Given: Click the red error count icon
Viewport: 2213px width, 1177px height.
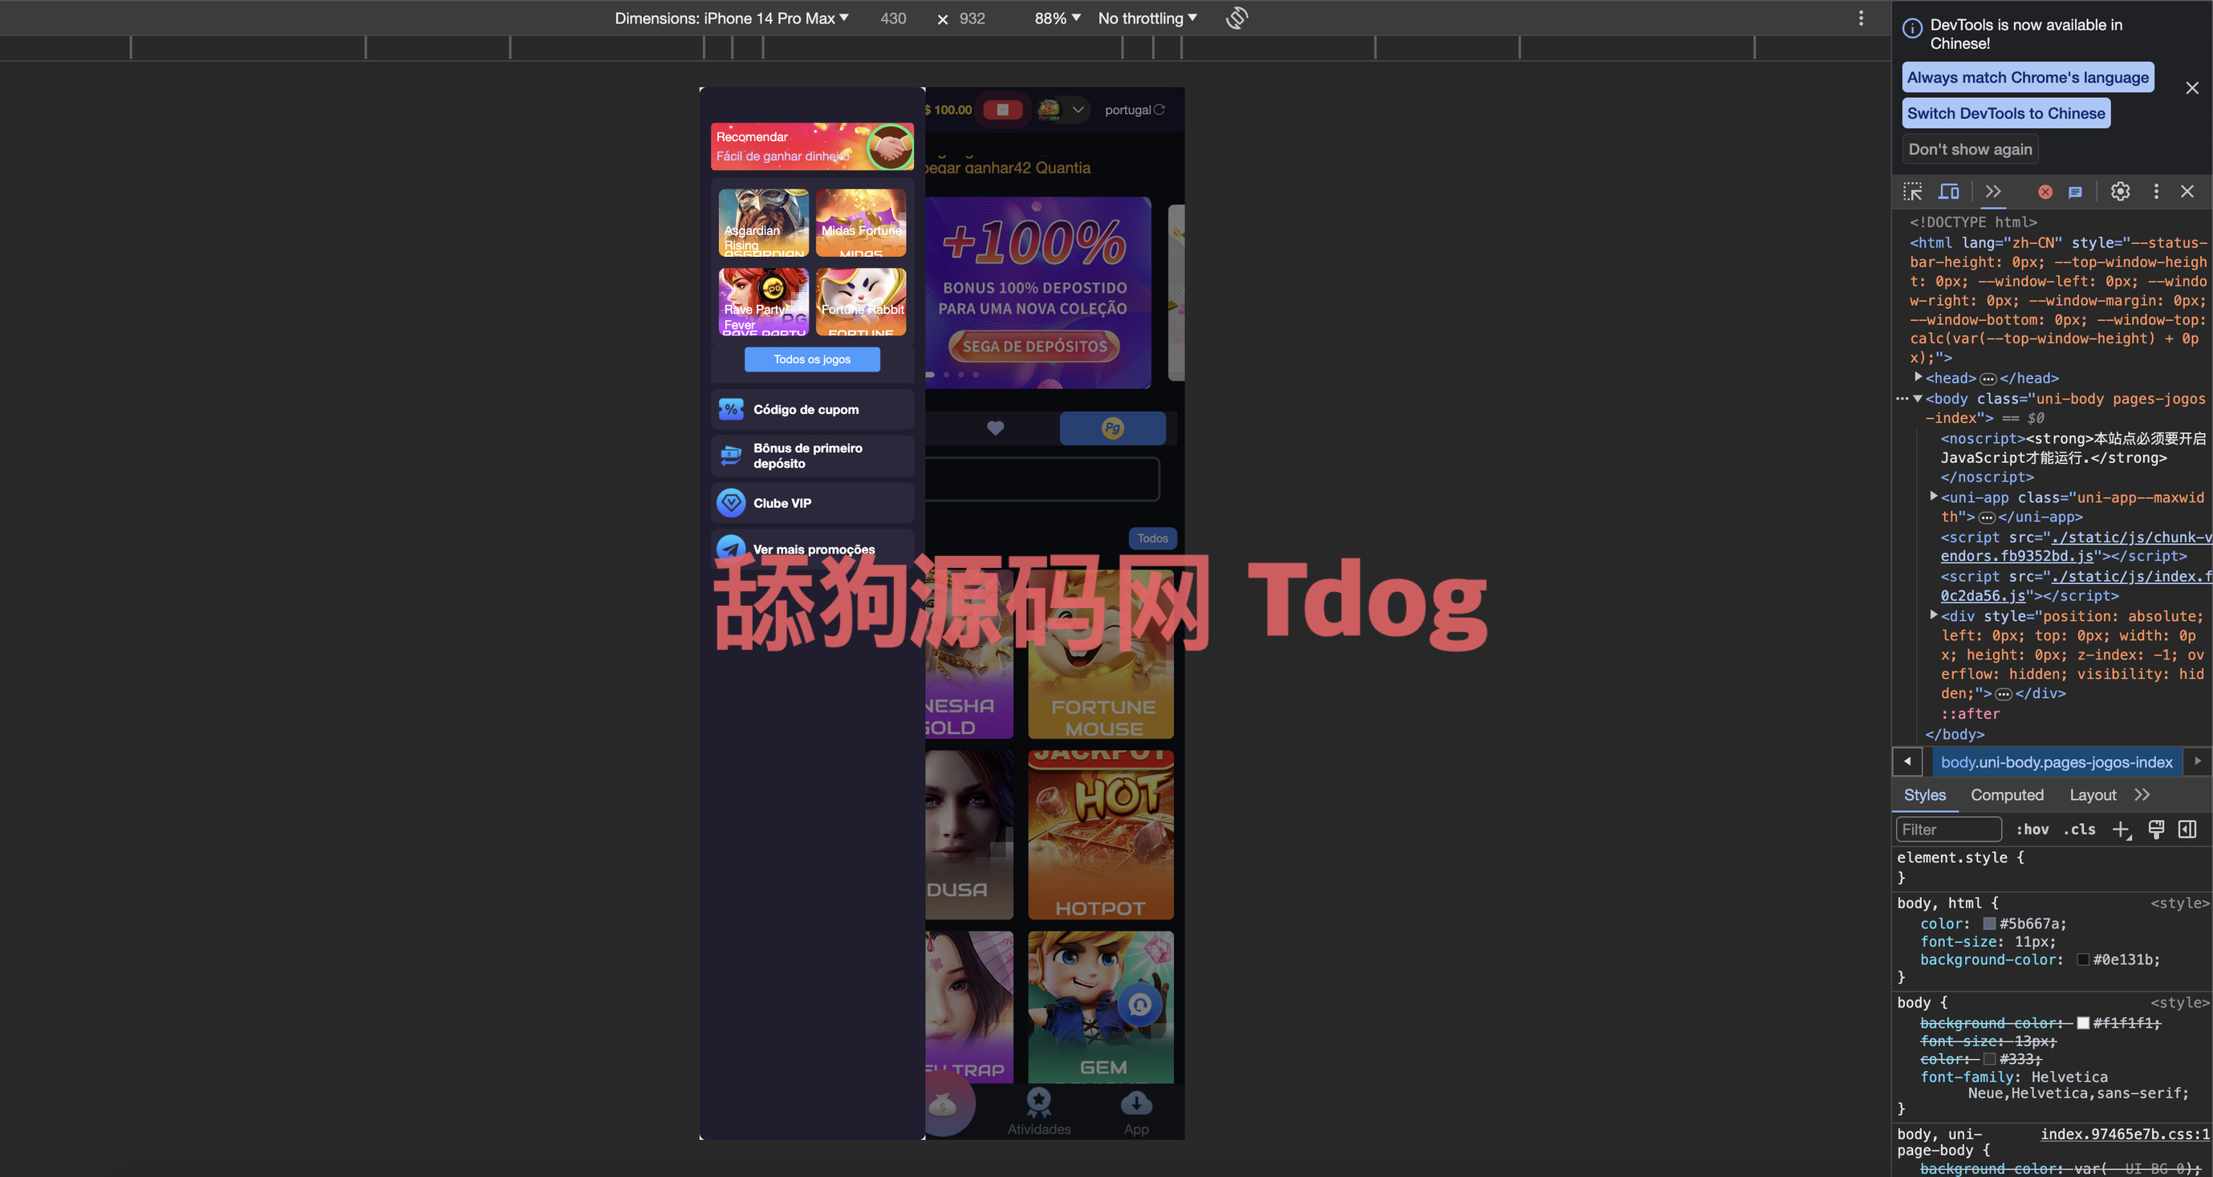Looking at the screenshot, I should 2044,193.
